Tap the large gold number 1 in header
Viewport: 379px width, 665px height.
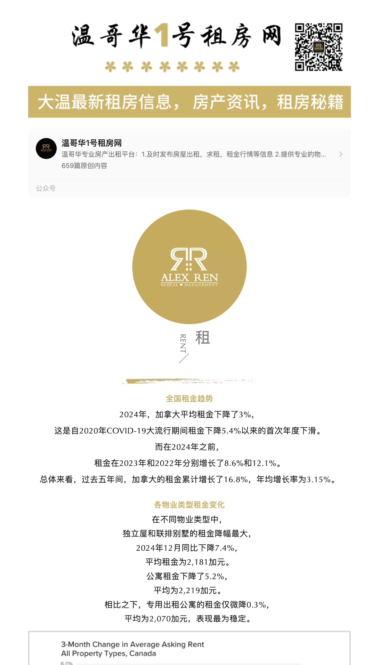[x=162, y=36]
